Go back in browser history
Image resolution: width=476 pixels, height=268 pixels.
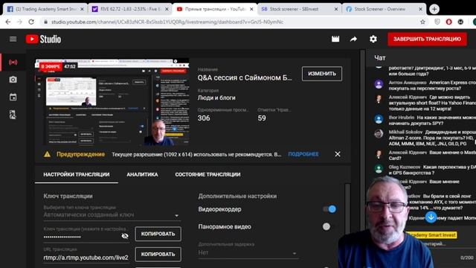click(x=8, y=22)
